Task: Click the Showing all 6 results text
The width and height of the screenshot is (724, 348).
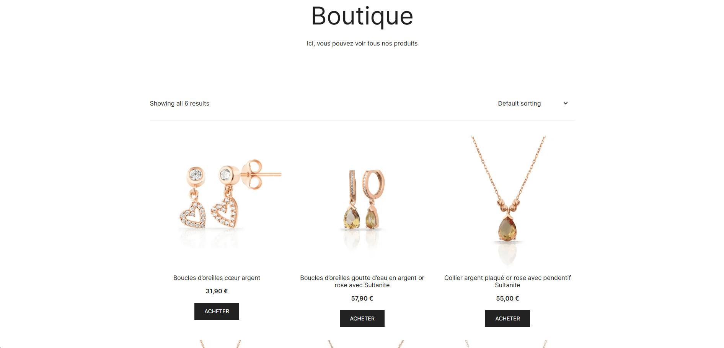Action: (179, 104)
